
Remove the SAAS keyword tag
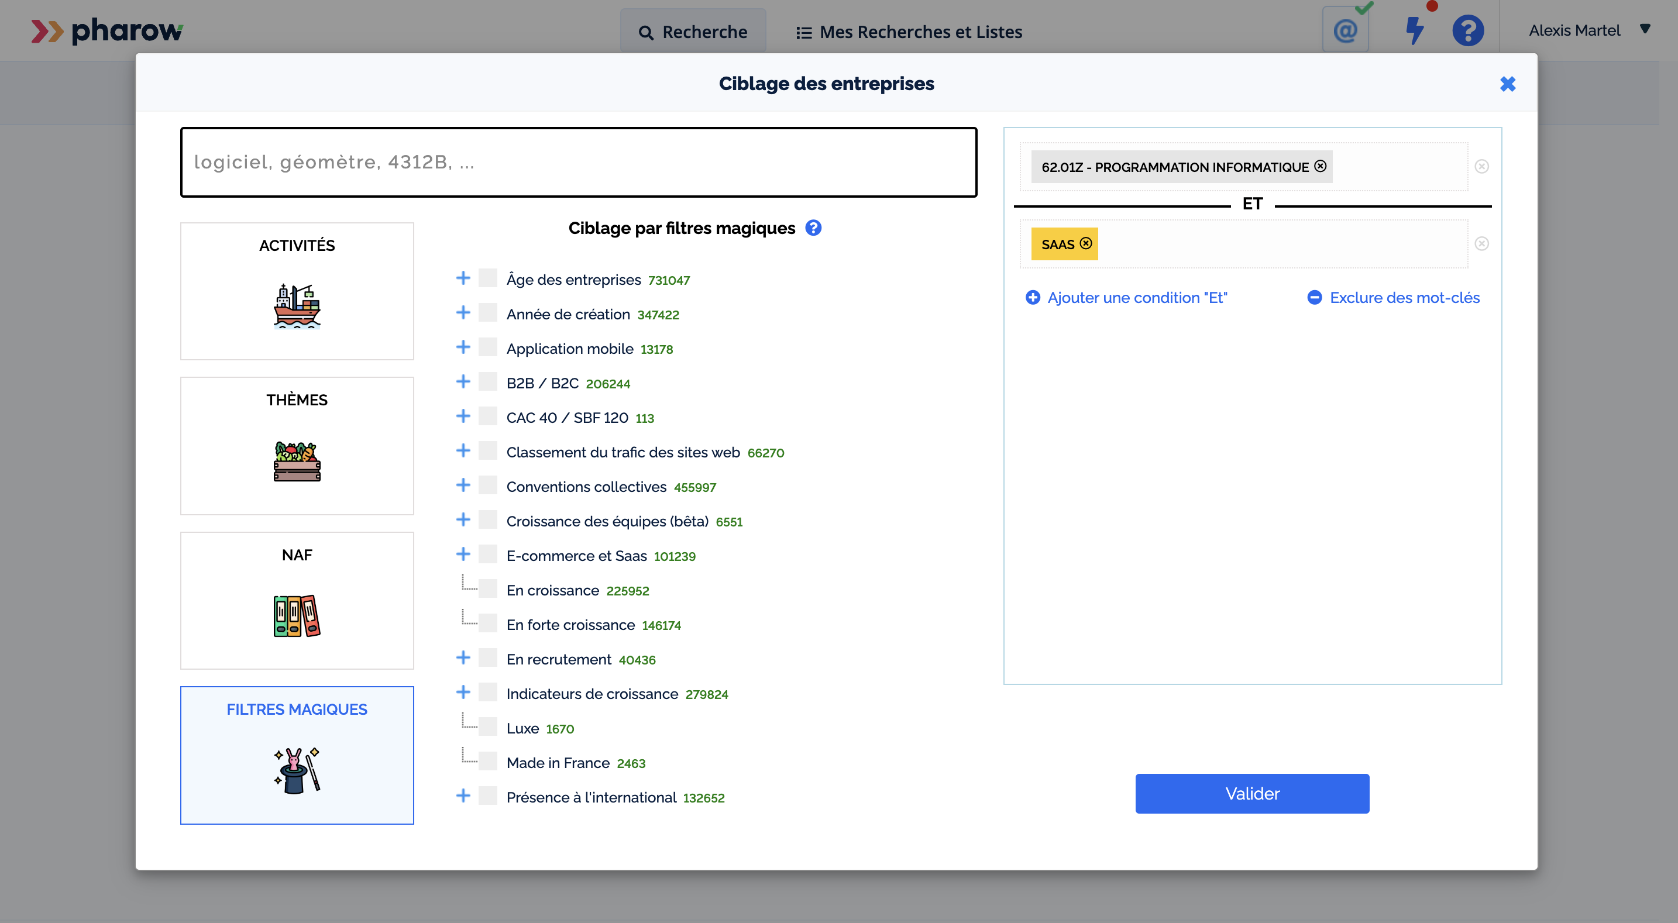[1085, 243]
